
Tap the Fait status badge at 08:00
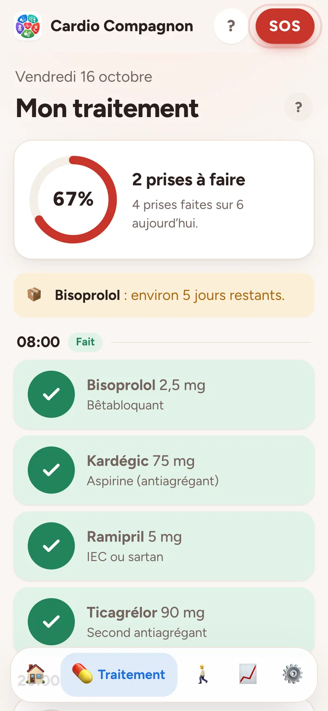(85, 342)
